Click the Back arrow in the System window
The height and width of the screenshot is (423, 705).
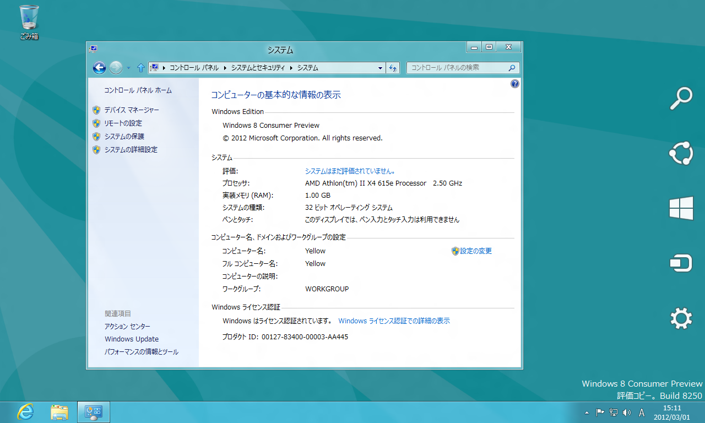pyautogui.click(x=99, y=68)
